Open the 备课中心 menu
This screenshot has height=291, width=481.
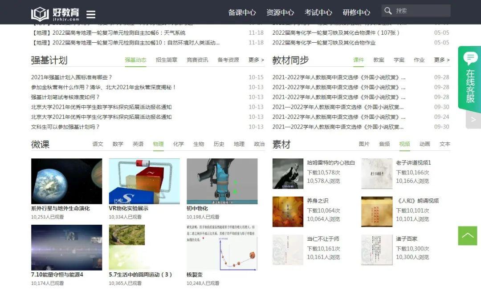pos(242,12)
